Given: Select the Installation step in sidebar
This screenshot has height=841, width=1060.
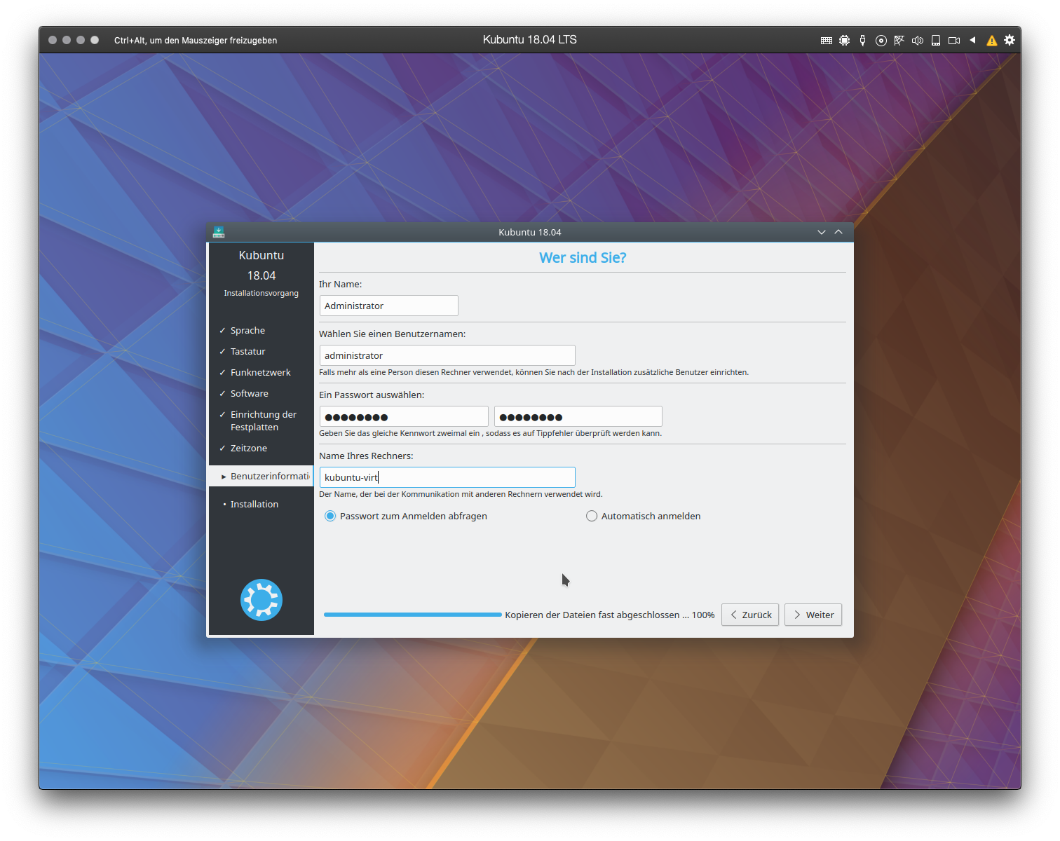Looking at the screenshot, I should pyautogui.click(x=254, y=504).
